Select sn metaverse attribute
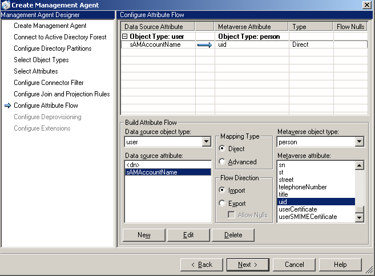 click(316, 165)
